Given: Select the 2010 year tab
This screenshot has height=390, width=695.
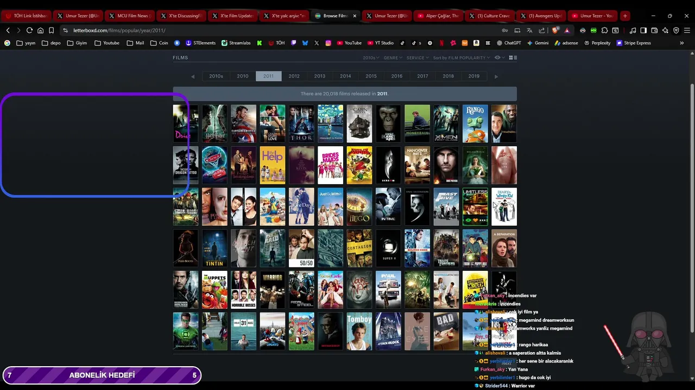Looking at the screenshot, I should [243, 76].
